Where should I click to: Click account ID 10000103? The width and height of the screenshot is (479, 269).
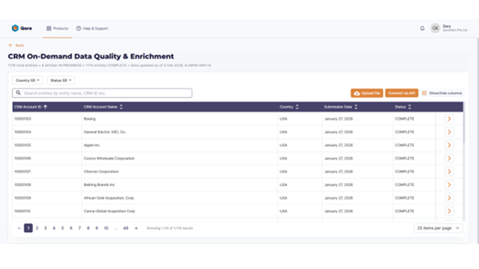point(22,119)
